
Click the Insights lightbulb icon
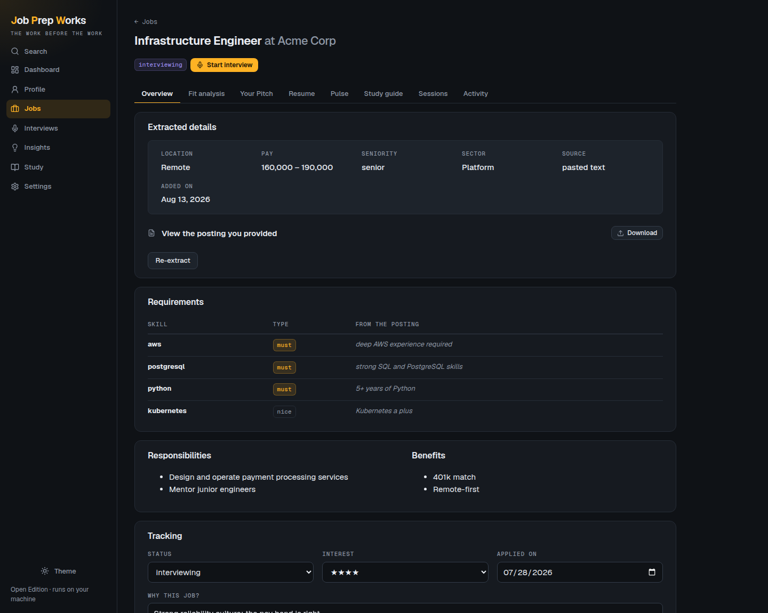pos(15,148)
